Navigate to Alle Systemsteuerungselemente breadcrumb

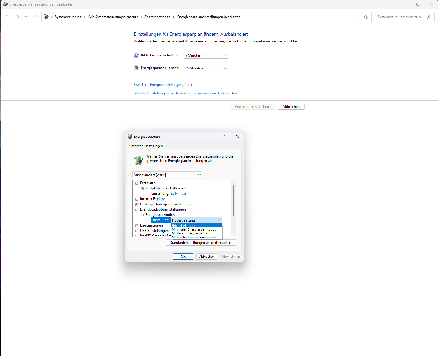point(113,17)
